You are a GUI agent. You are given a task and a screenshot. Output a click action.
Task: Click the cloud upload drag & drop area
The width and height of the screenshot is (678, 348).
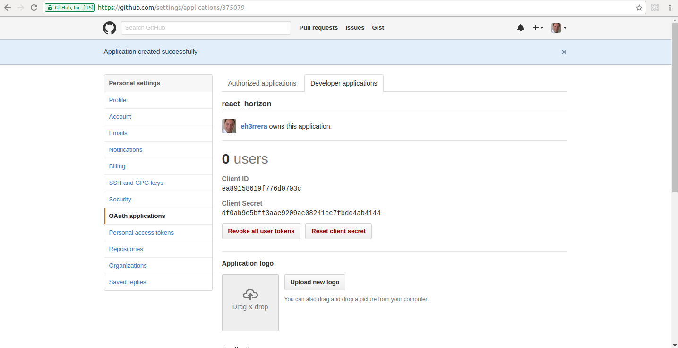coord(250,303)
